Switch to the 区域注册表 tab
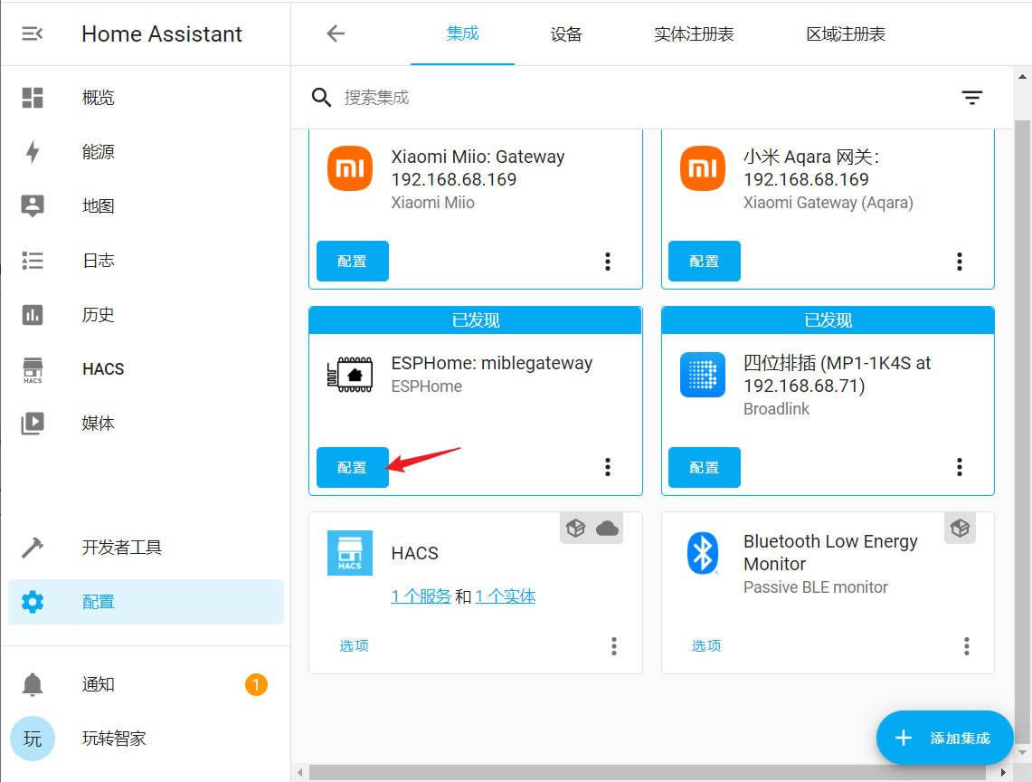 (846, 33)
